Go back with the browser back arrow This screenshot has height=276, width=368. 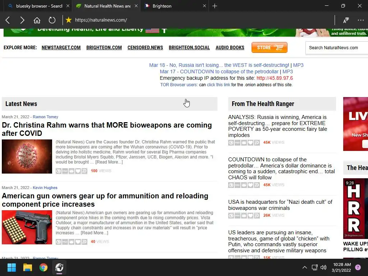click(x=8, y=20)
